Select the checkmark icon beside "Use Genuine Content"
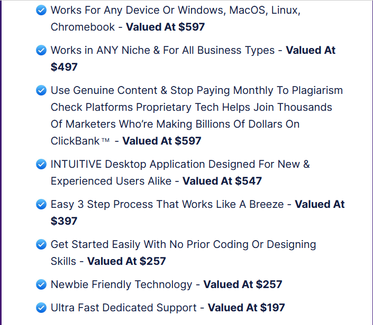 coord(41,90)
